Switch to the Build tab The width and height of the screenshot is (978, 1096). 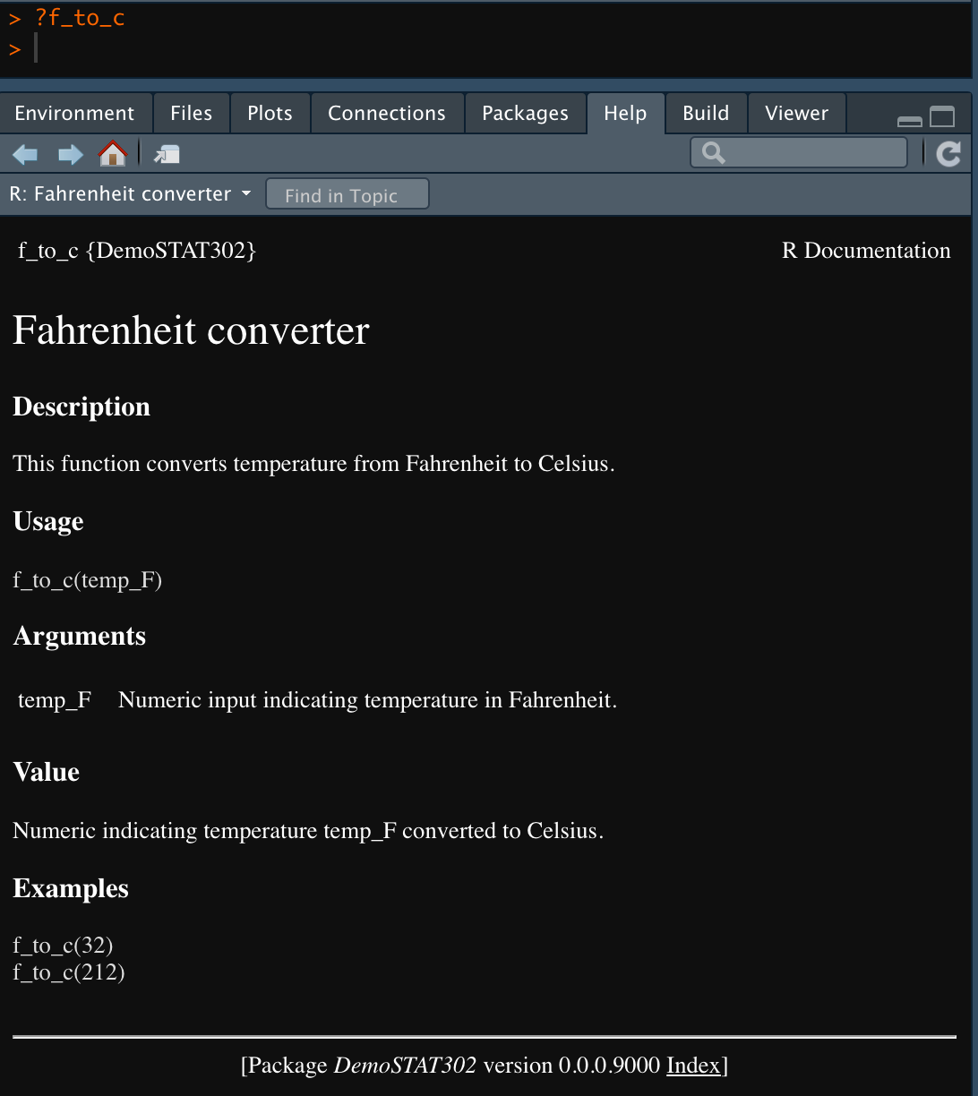tap(706, 114)
